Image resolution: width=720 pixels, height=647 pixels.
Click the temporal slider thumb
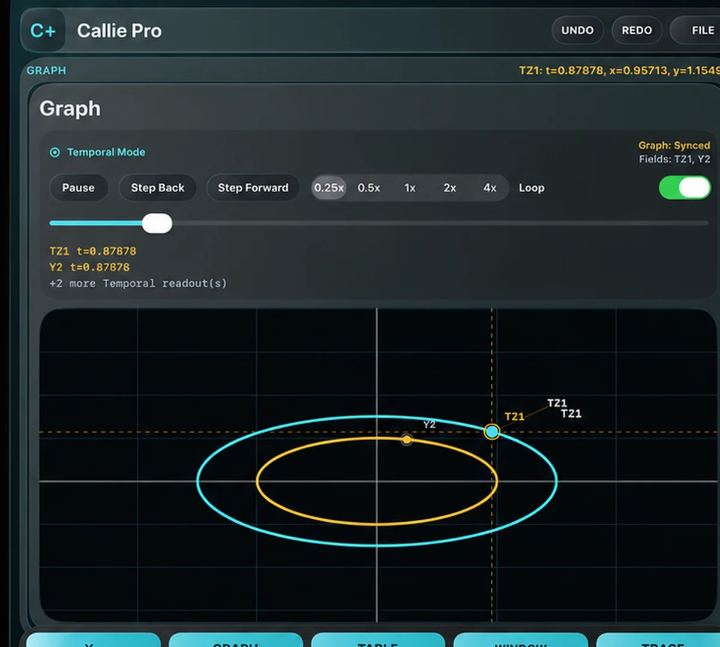tap(157, 223)
